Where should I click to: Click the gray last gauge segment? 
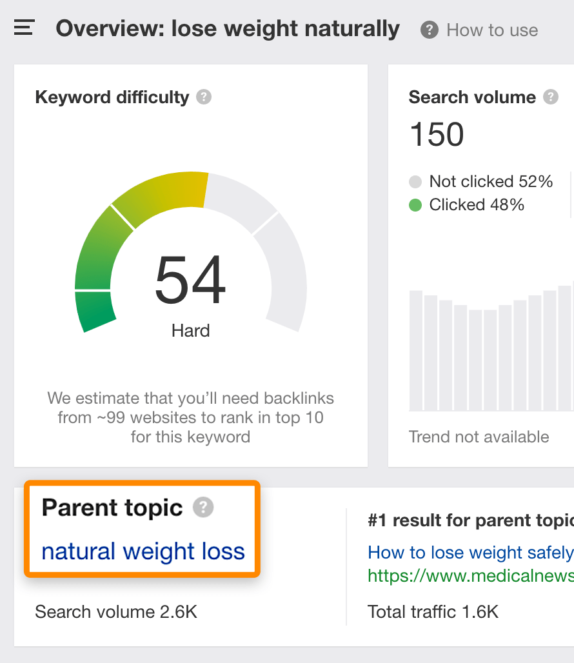click(285, 271)
